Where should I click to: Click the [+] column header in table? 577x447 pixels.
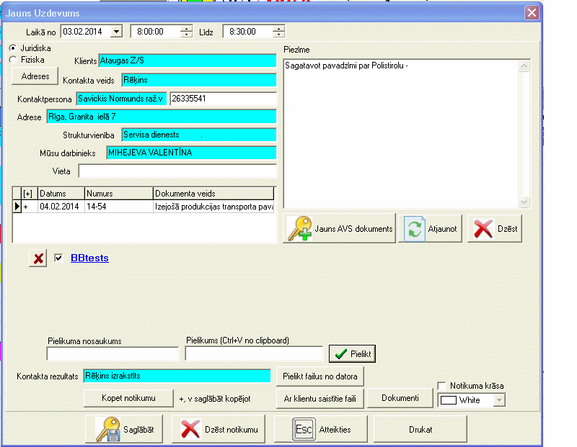28,193
